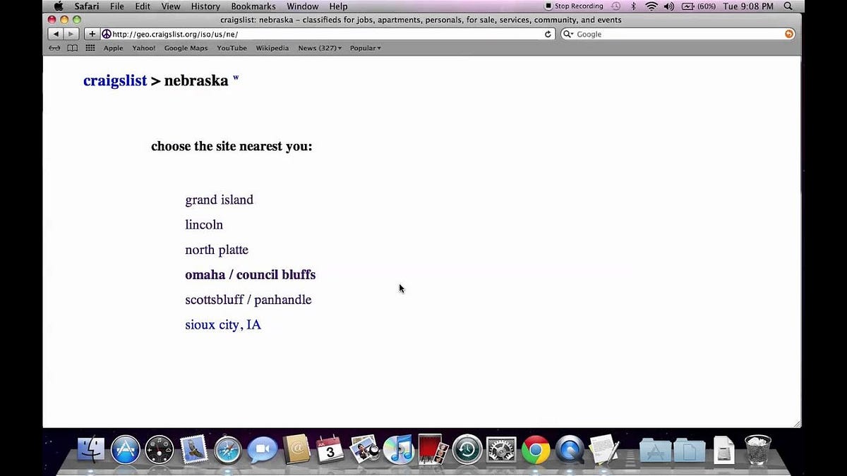Screen dimensions: 847x476
Task: Click the orange SnapBack arrow in search field
Action: 789,34
